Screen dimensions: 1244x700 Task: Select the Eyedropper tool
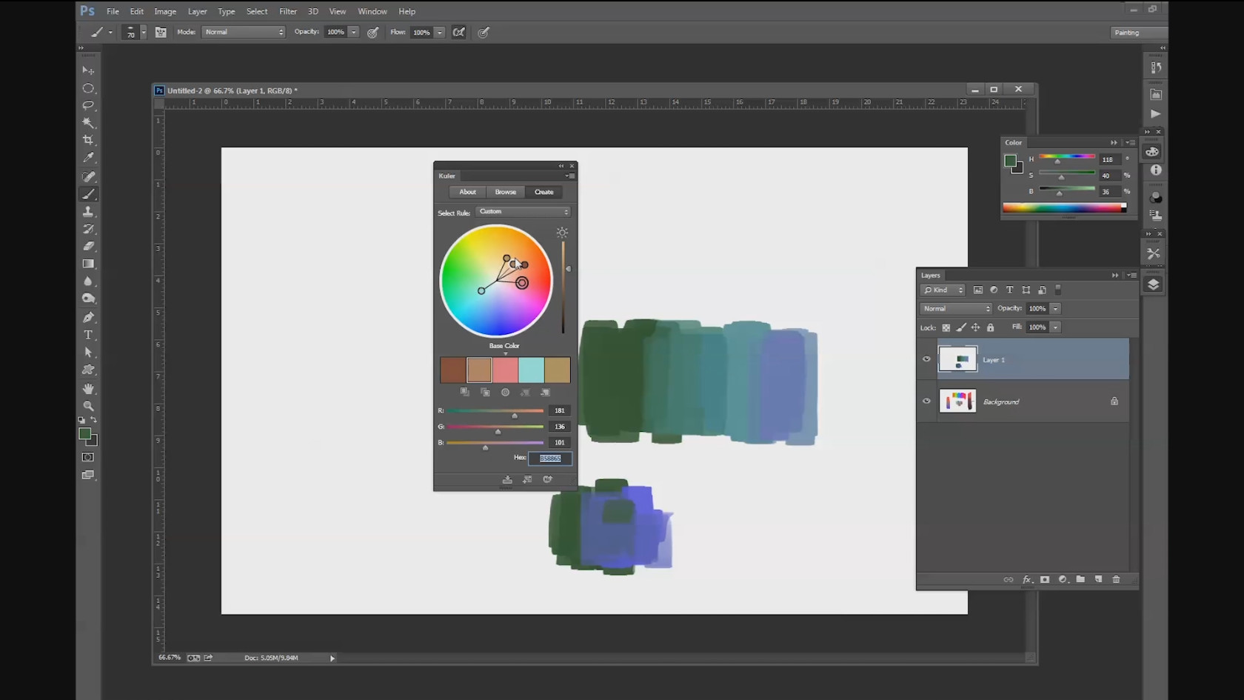pos(88,158)
